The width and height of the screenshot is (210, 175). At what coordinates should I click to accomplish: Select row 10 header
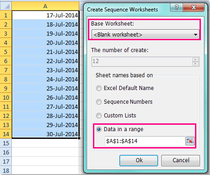click(6, 97)
